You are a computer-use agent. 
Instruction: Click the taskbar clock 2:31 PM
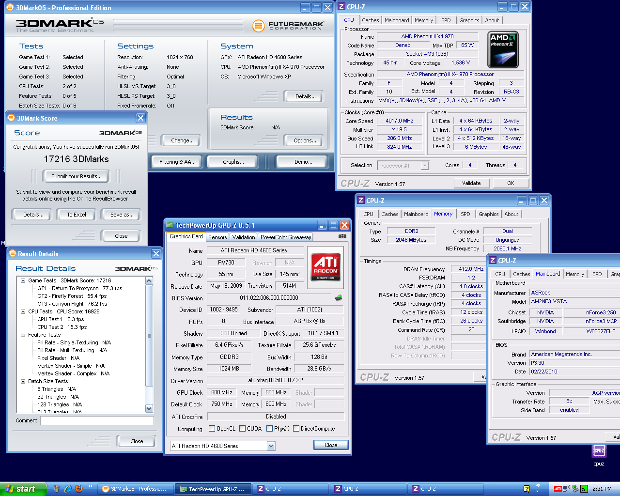[602, 489]
